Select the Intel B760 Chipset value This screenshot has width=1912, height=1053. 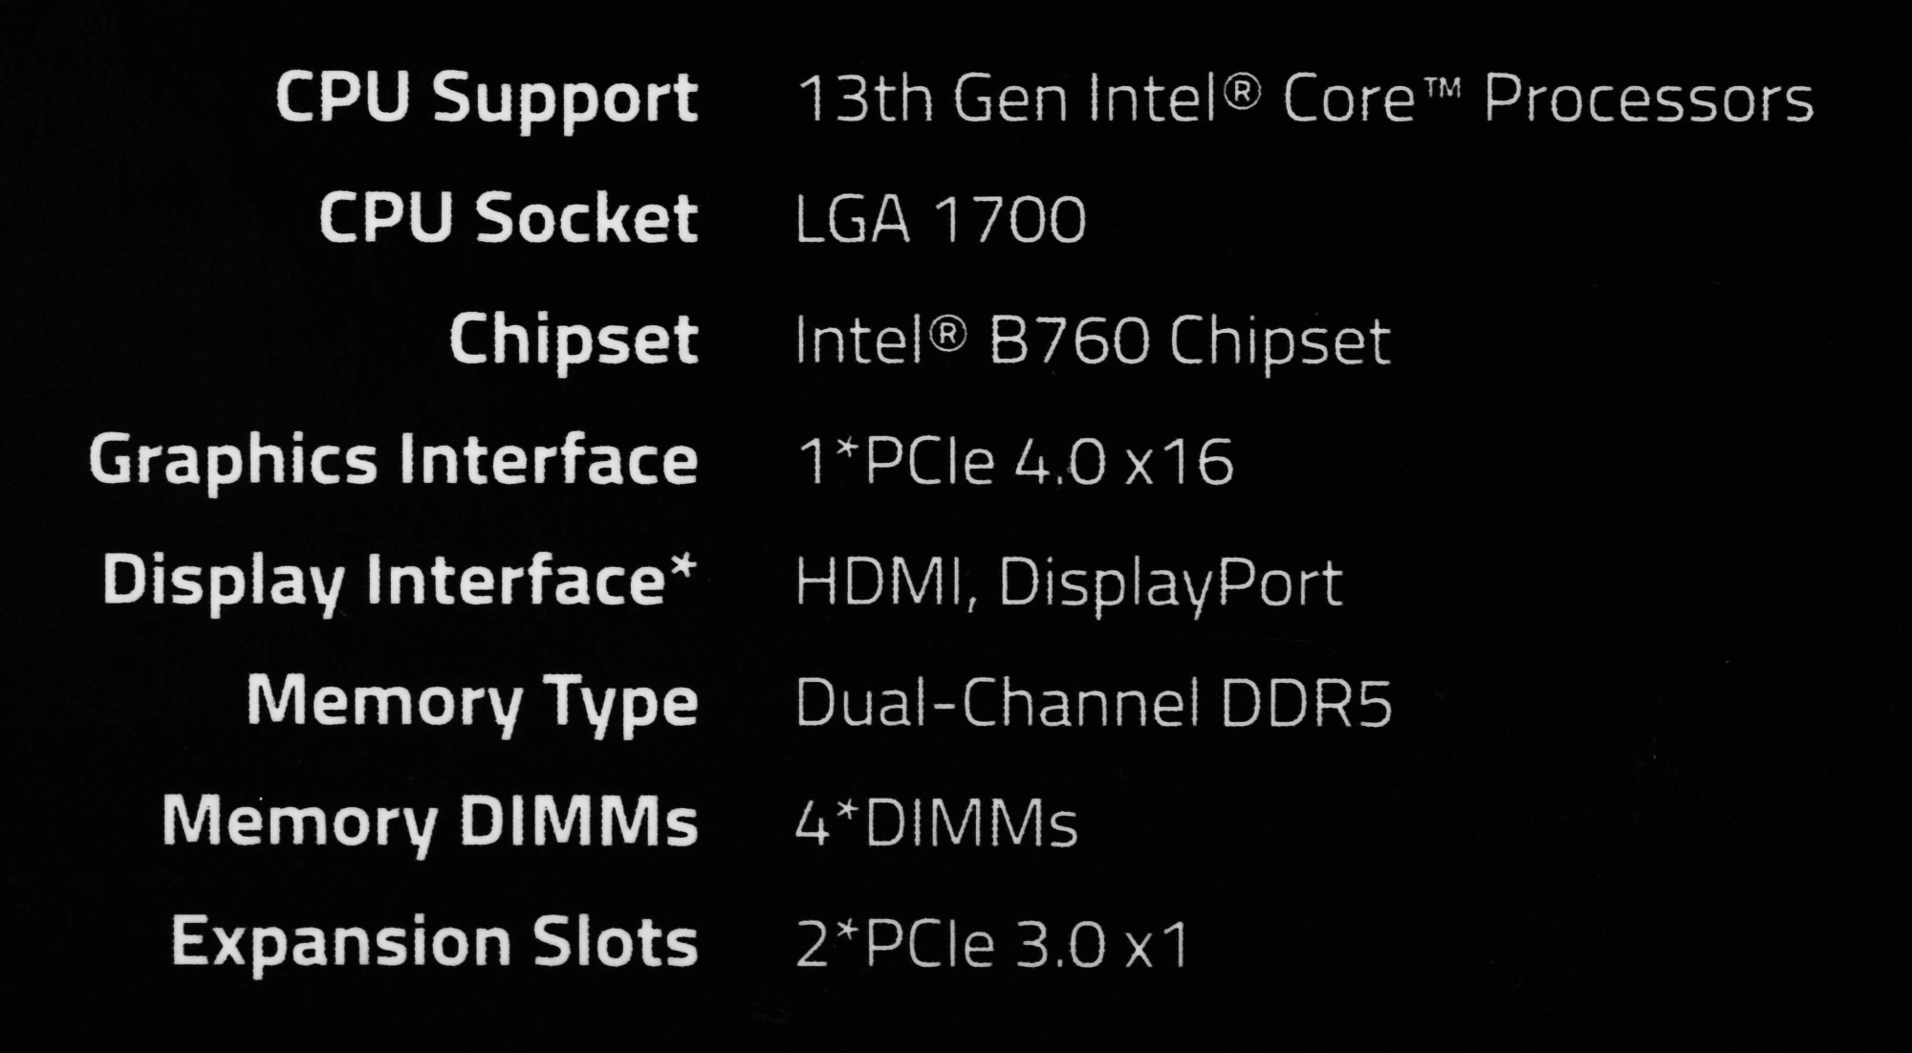(1093, 342)
